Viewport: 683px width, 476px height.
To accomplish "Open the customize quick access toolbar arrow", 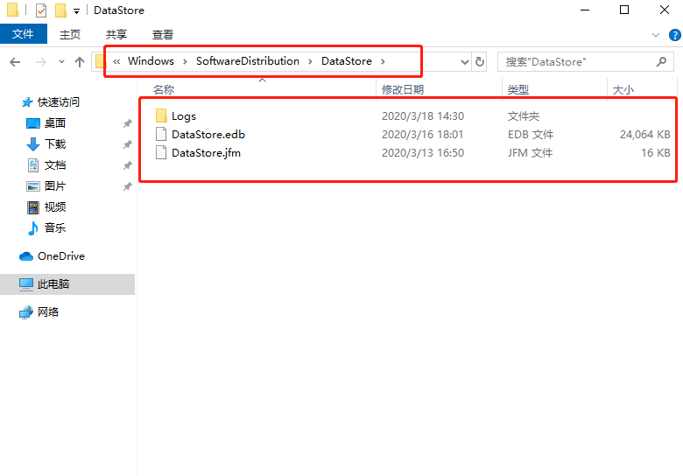I will pos(77,10).
